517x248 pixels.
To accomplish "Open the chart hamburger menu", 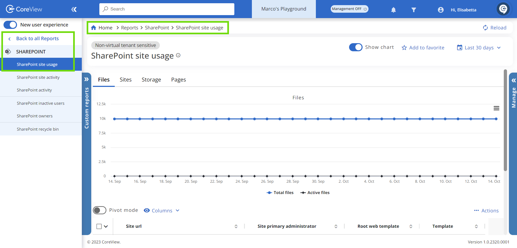I will pos(496,108).
